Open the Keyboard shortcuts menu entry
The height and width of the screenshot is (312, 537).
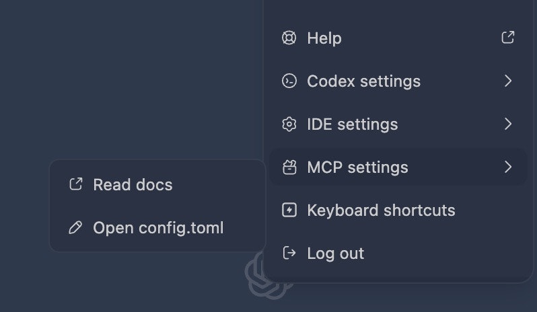click(x=381, y=210)
